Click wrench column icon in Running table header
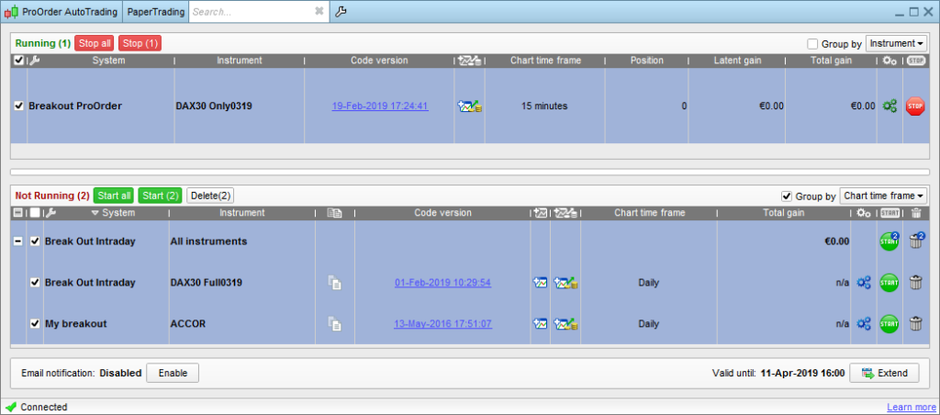The width and height of the screenshot is (940, 415). [x=34, y=60]
